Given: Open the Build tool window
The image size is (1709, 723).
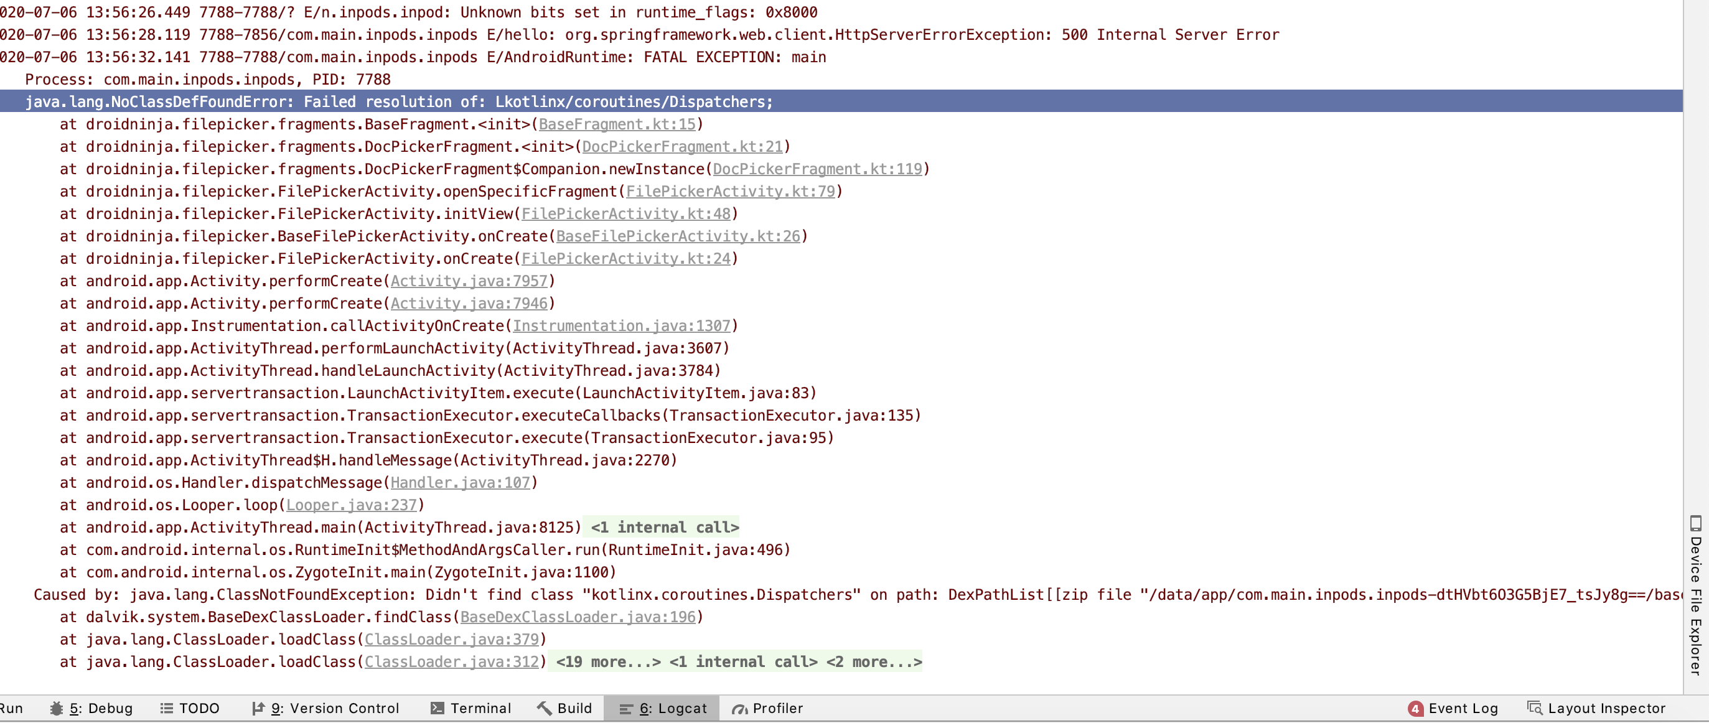Looking at the screenshot, I should coord(564,707).
